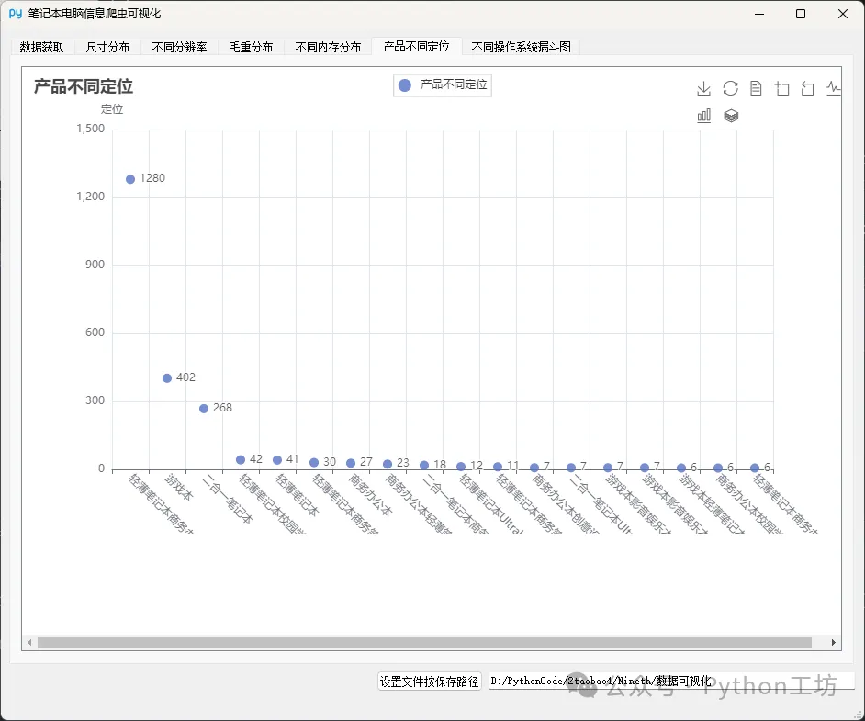Focus the save path input field
The height and width of the screenshot is (721, 865).
(x=671, y=682)
